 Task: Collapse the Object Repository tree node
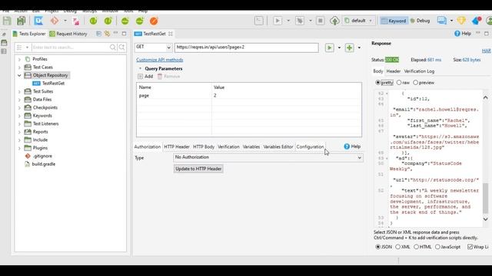point(19,75)
